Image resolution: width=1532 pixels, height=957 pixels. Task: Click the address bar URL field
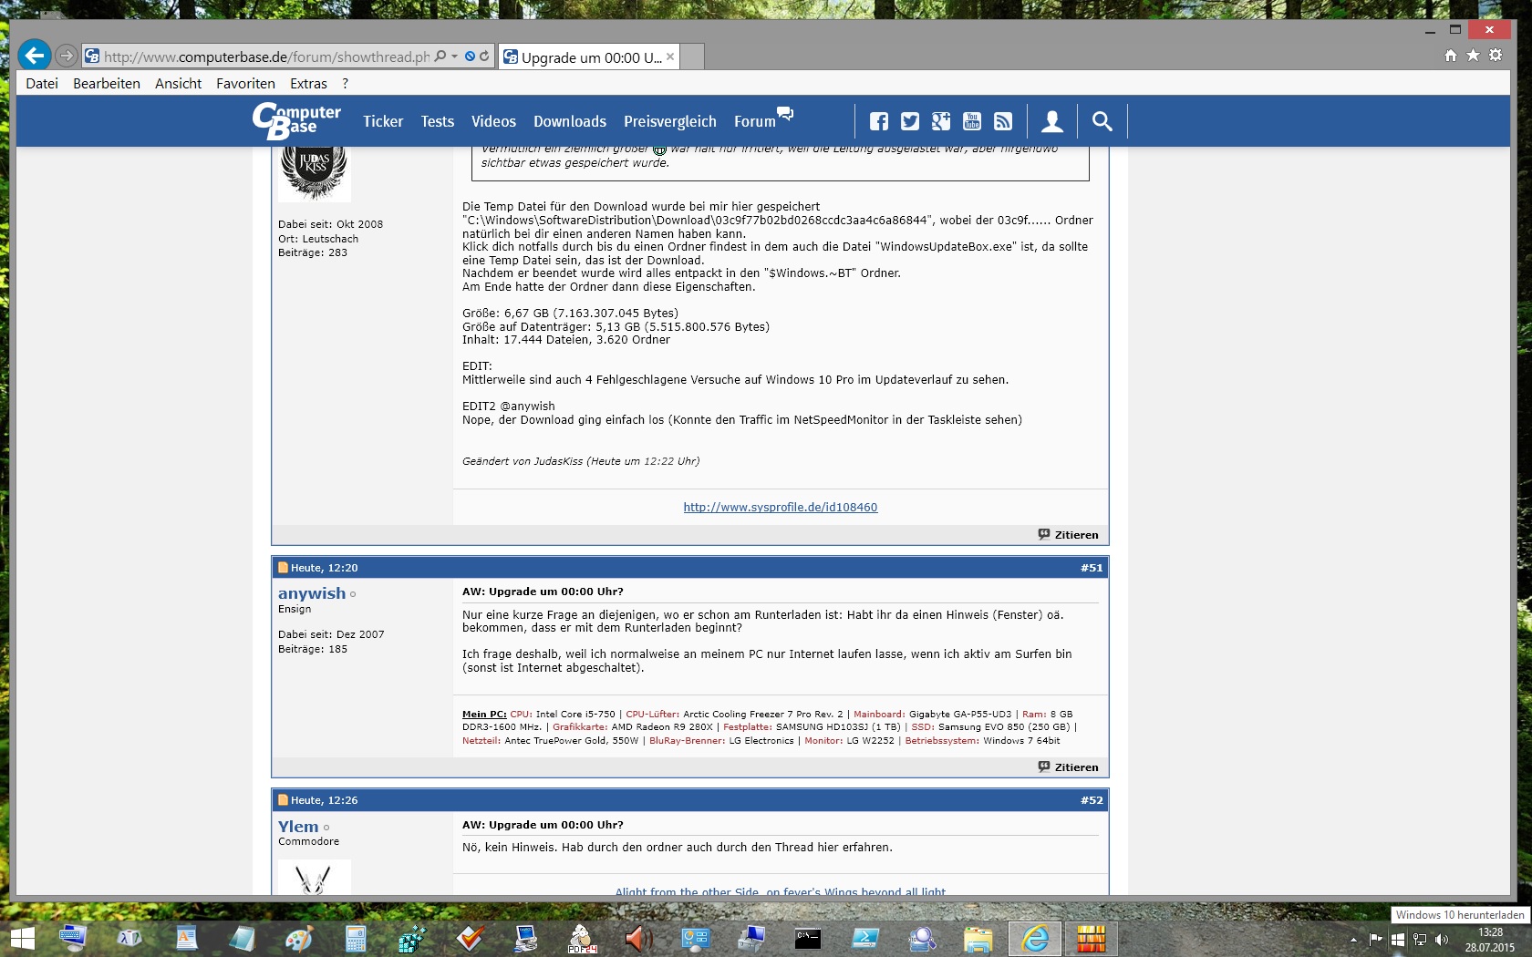[x=266, y=57]
